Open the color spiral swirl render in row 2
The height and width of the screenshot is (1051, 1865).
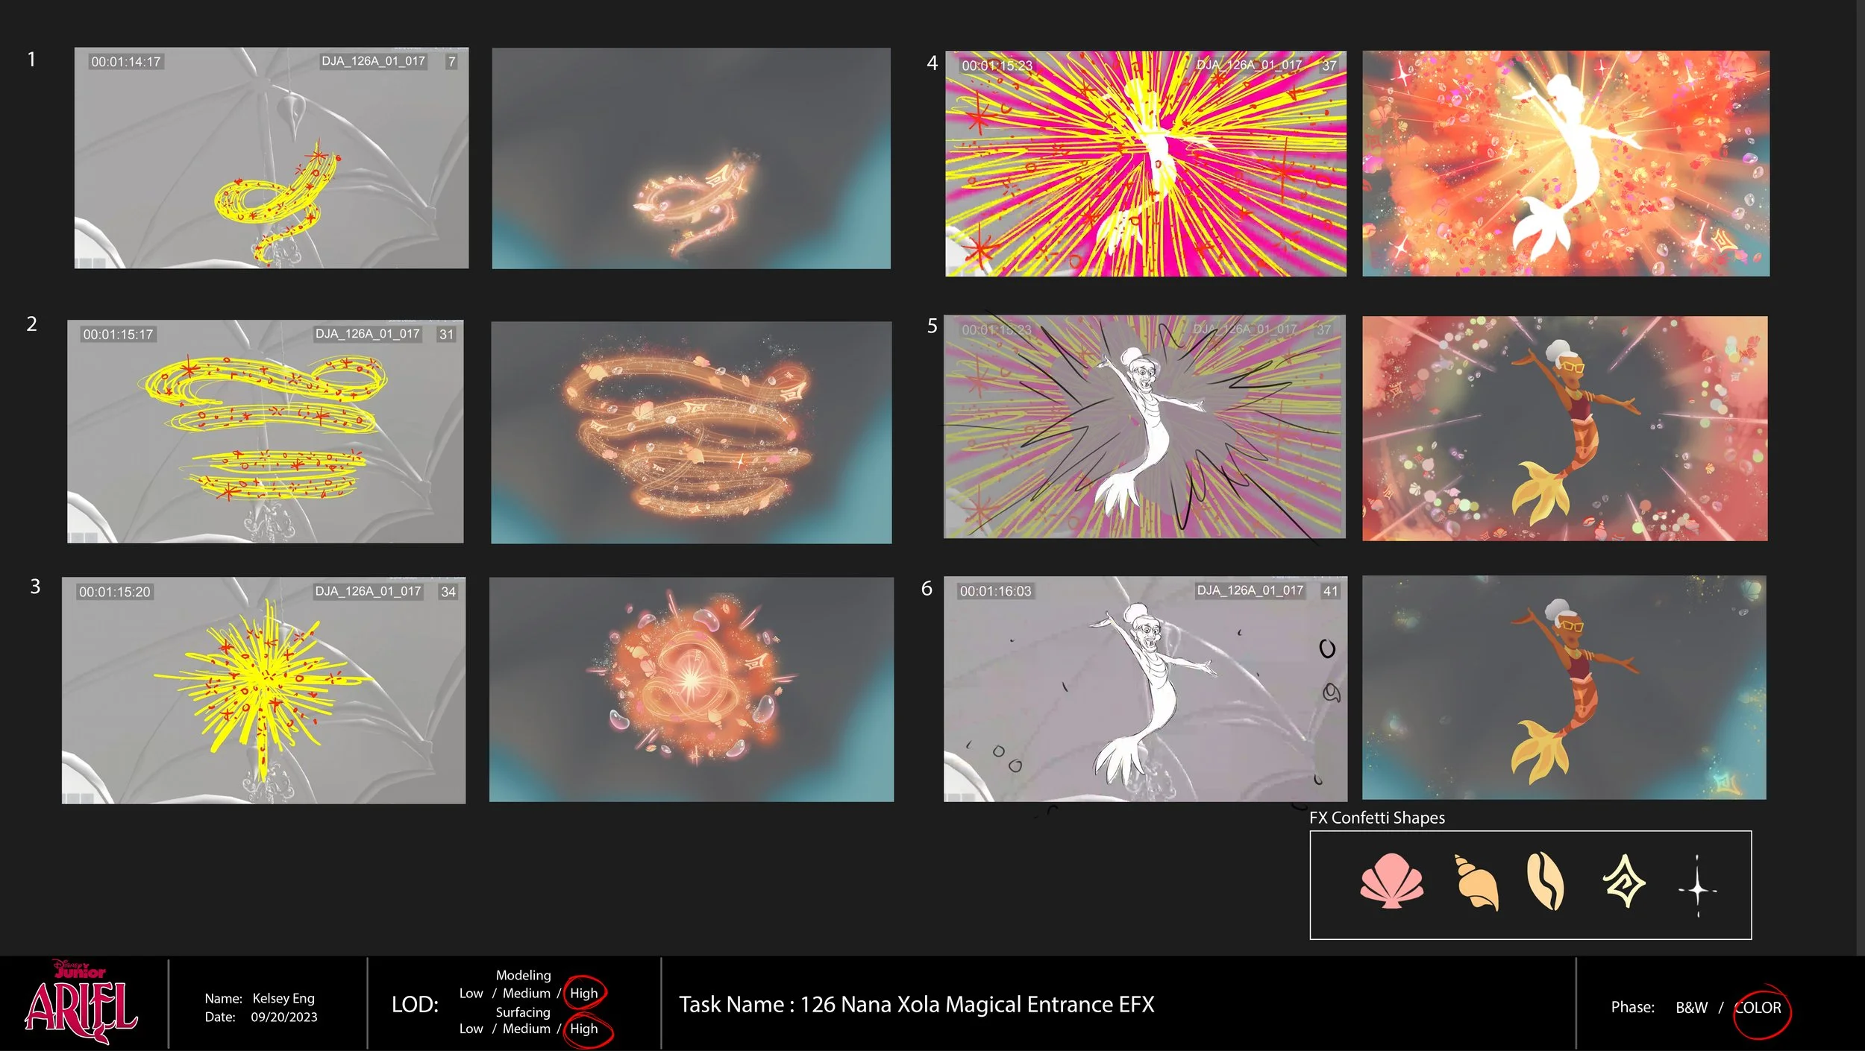tap(691, 432)
